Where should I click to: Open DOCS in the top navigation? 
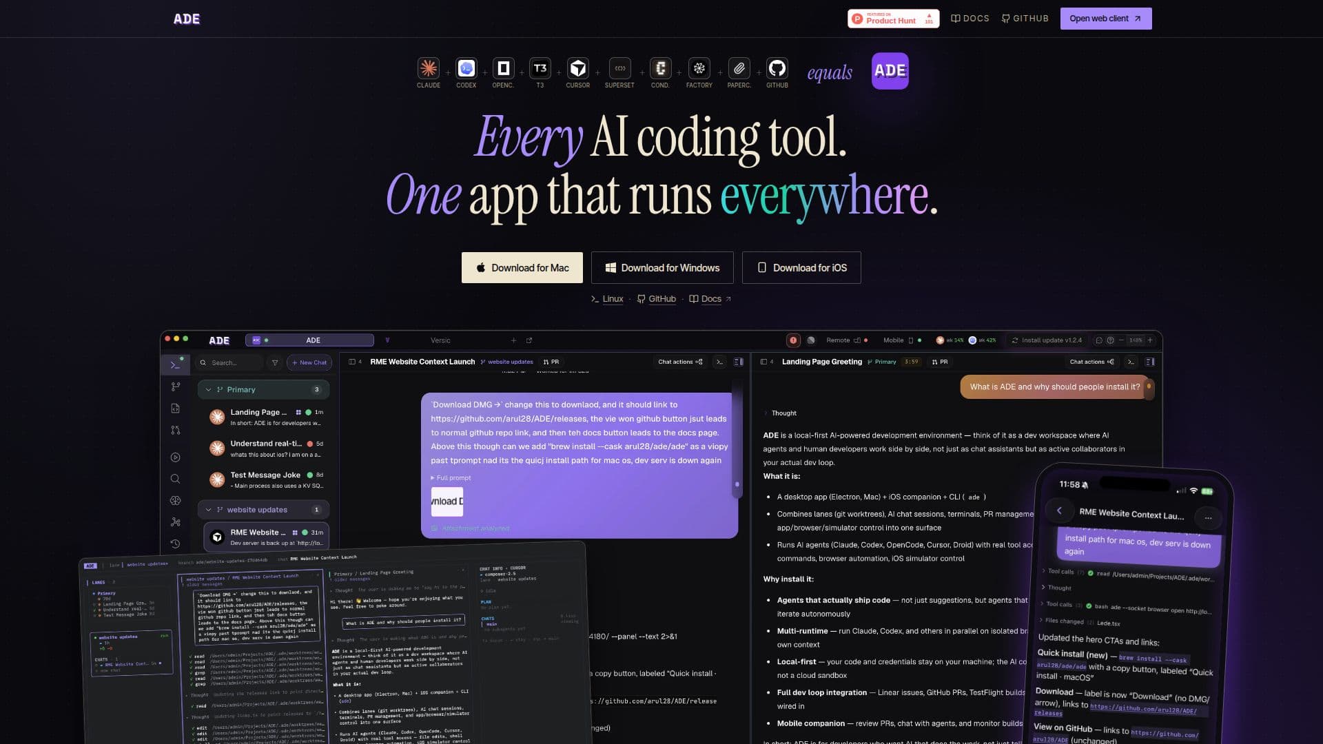pyautogui.click(x=970, y=19)
